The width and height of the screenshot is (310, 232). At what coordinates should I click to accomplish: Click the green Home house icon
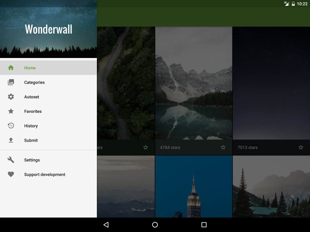pos(11,68)
